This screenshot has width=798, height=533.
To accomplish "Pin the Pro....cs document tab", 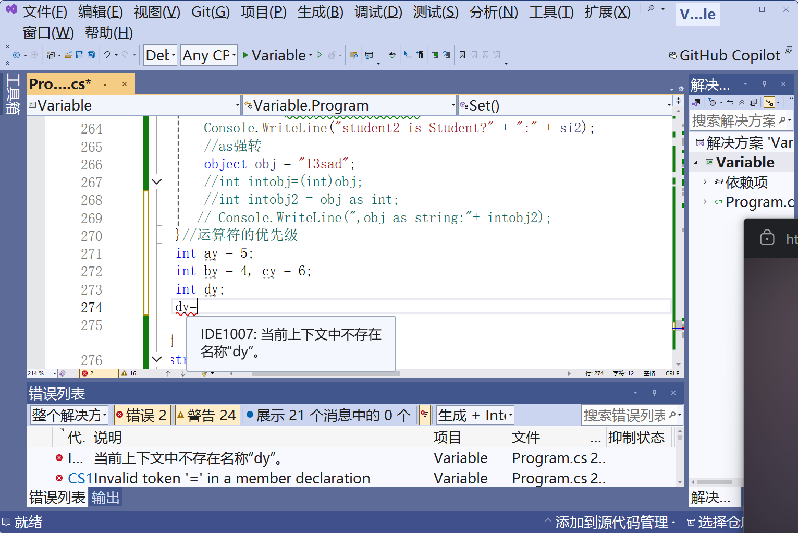I will pos(105,84).
